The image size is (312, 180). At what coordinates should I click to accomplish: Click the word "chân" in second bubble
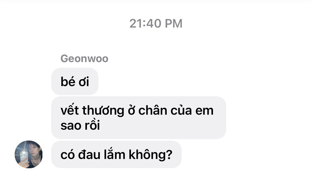coord(153,110)
